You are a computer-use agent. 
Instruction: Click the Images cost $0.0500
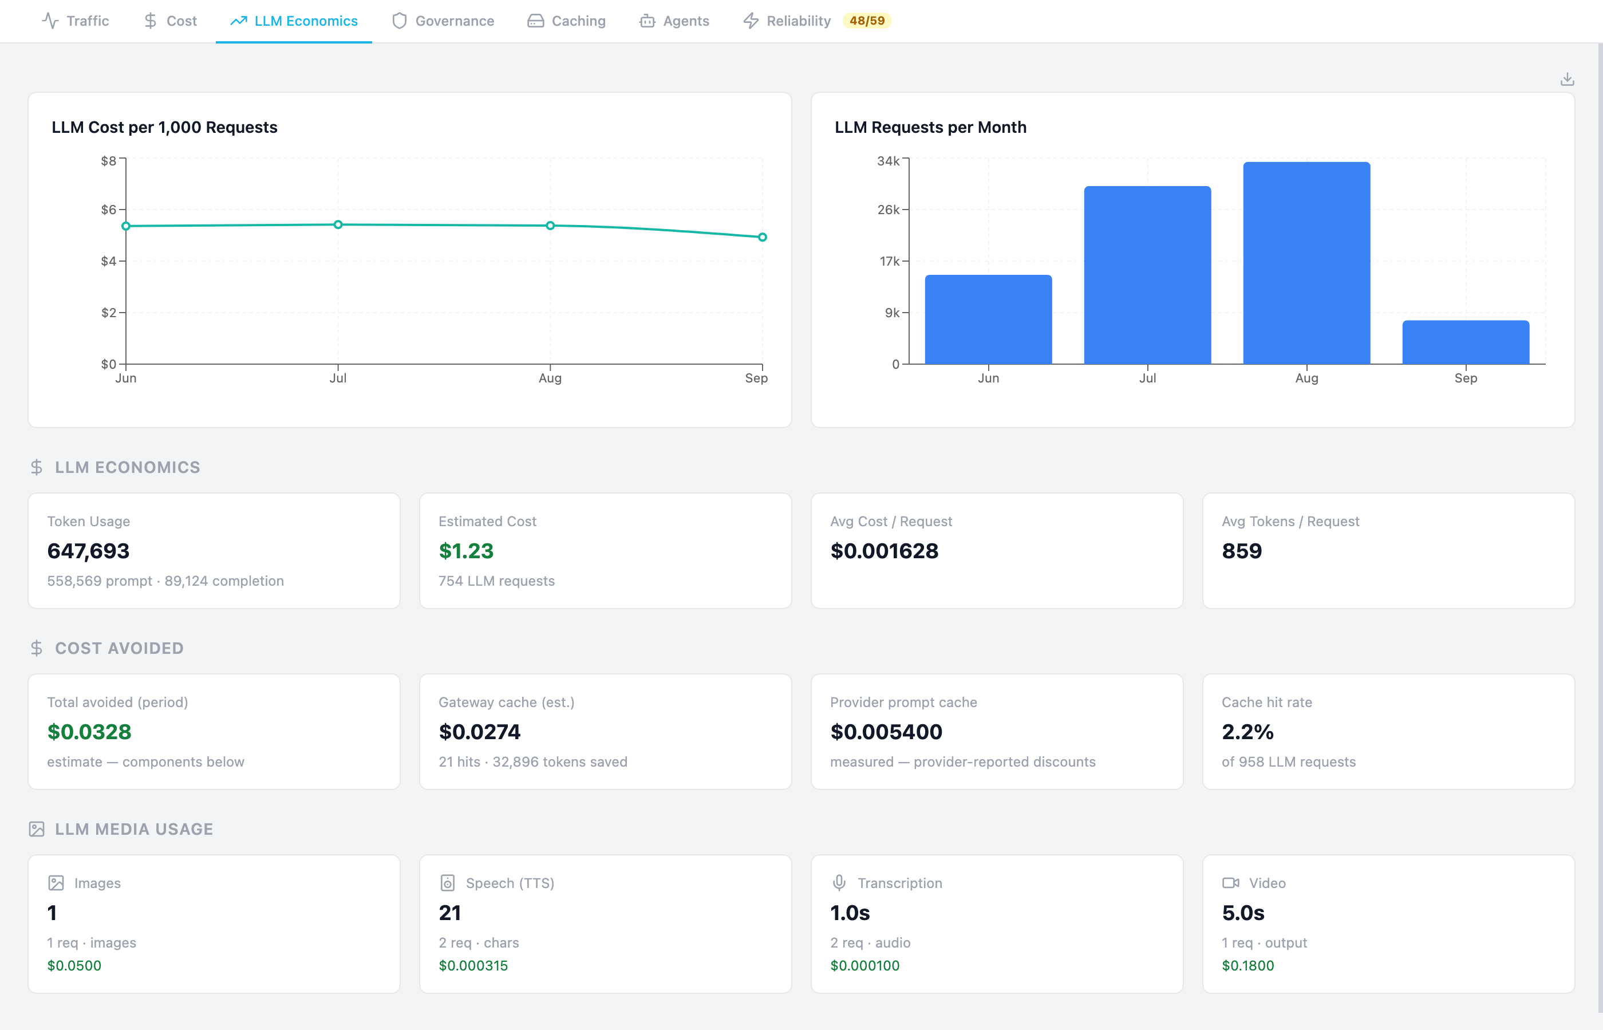pyautogui.click(x=74, y=965)
